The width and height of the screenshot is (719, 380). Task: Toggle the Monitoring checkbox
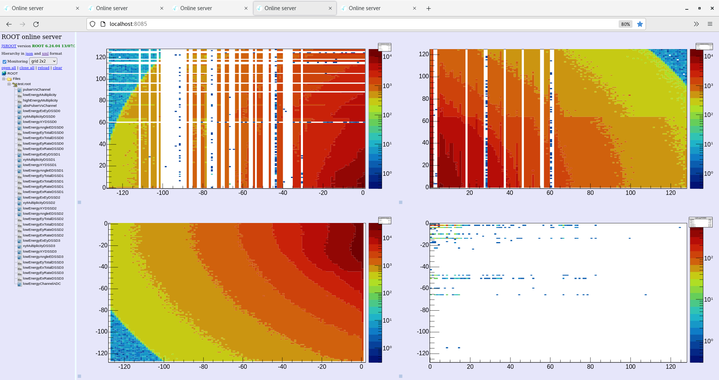tap(4, 61)
